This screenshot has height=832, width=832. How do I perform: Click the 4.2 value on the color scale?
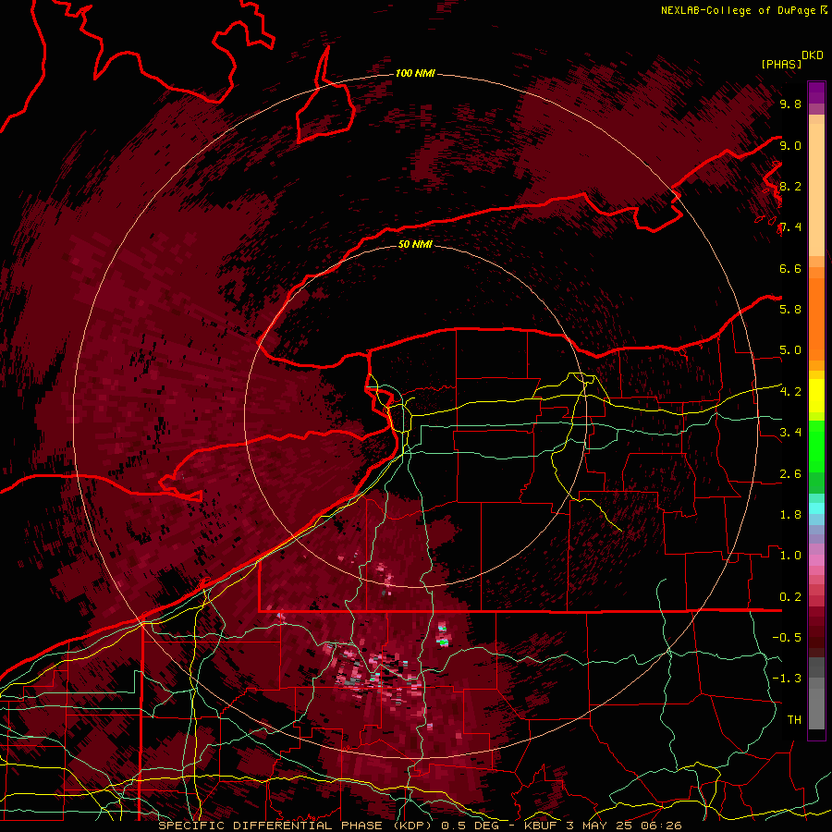[x=790, y=392]
